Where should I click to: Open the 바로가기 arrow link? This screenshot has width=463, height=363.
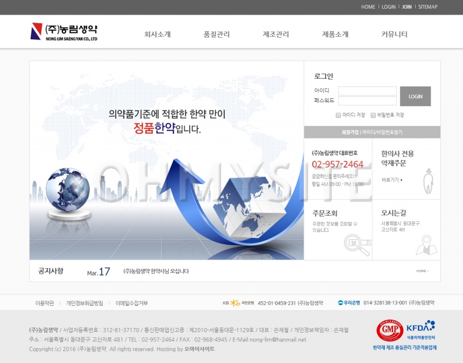[392, 180]
